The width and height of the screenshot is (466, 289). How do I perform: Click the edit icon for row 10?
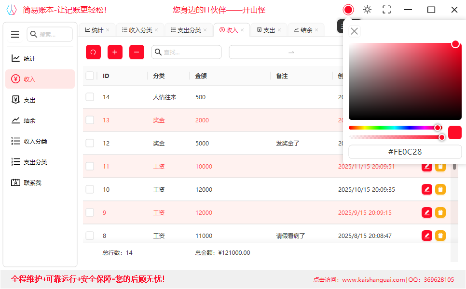coord(427,189)
